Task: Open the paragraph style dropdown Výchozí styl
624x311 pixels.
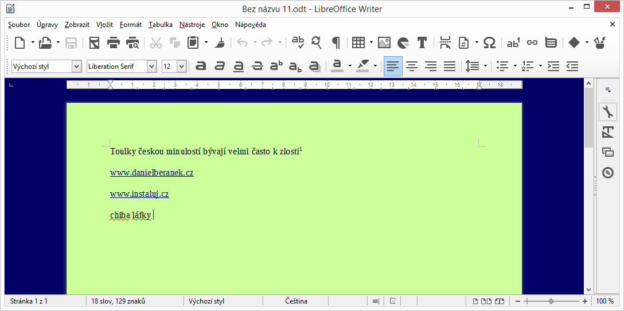Action: 77,67
